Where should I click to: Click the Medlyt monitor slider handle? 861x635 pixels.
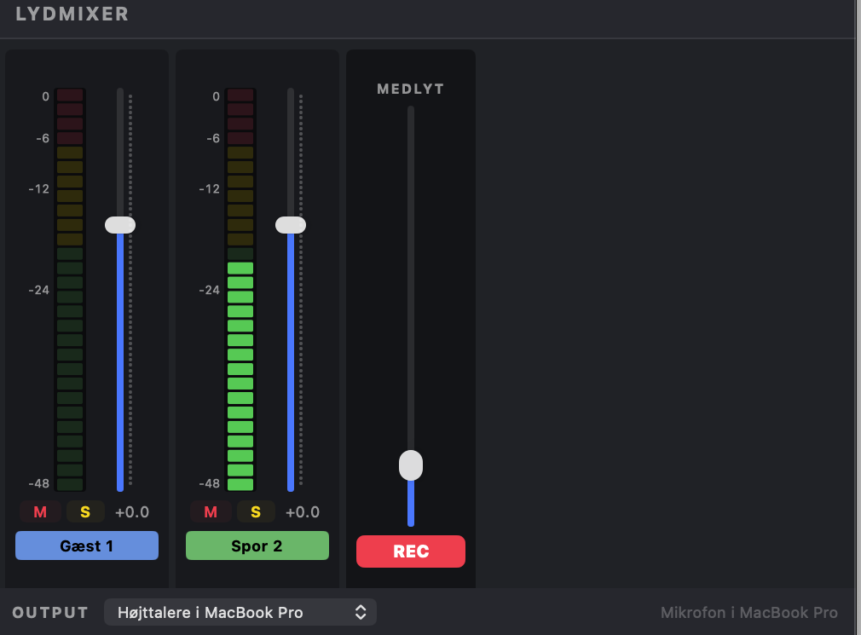pyautogui.click(x=411, y=465)
